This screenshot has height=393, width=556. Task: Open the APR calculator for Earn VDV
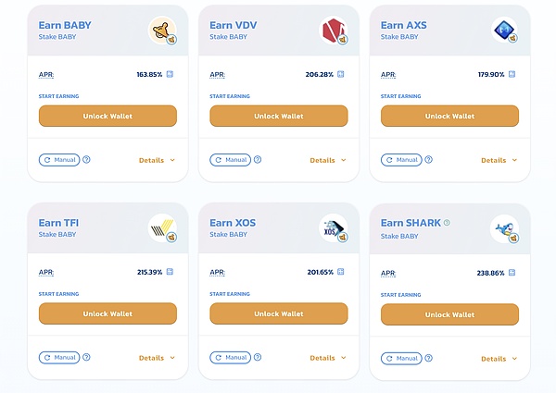pyautogui.click(x=341, y=74)
